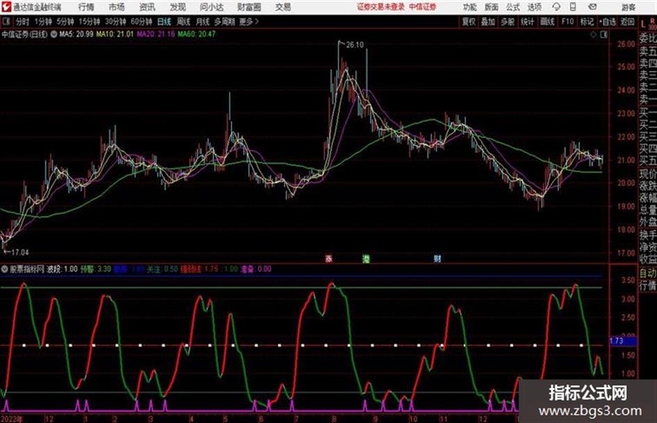This screenshot has width=657, height=423.
Task: Open the 公式 menu
Action: [513, 7]
